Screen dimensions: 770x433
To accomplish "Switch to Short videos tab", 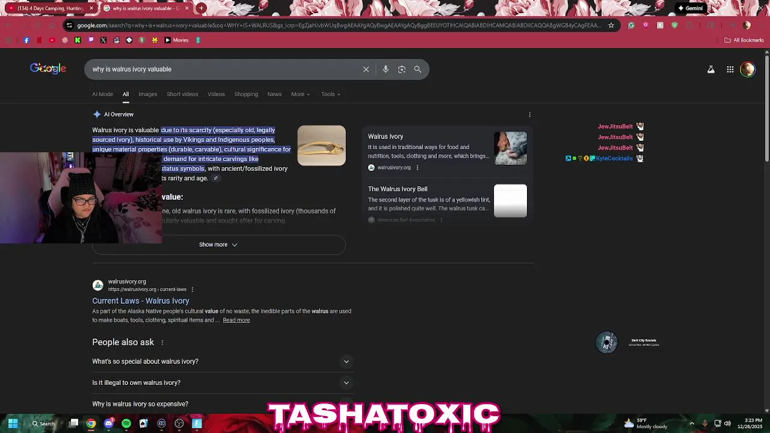I will point(182,94).
